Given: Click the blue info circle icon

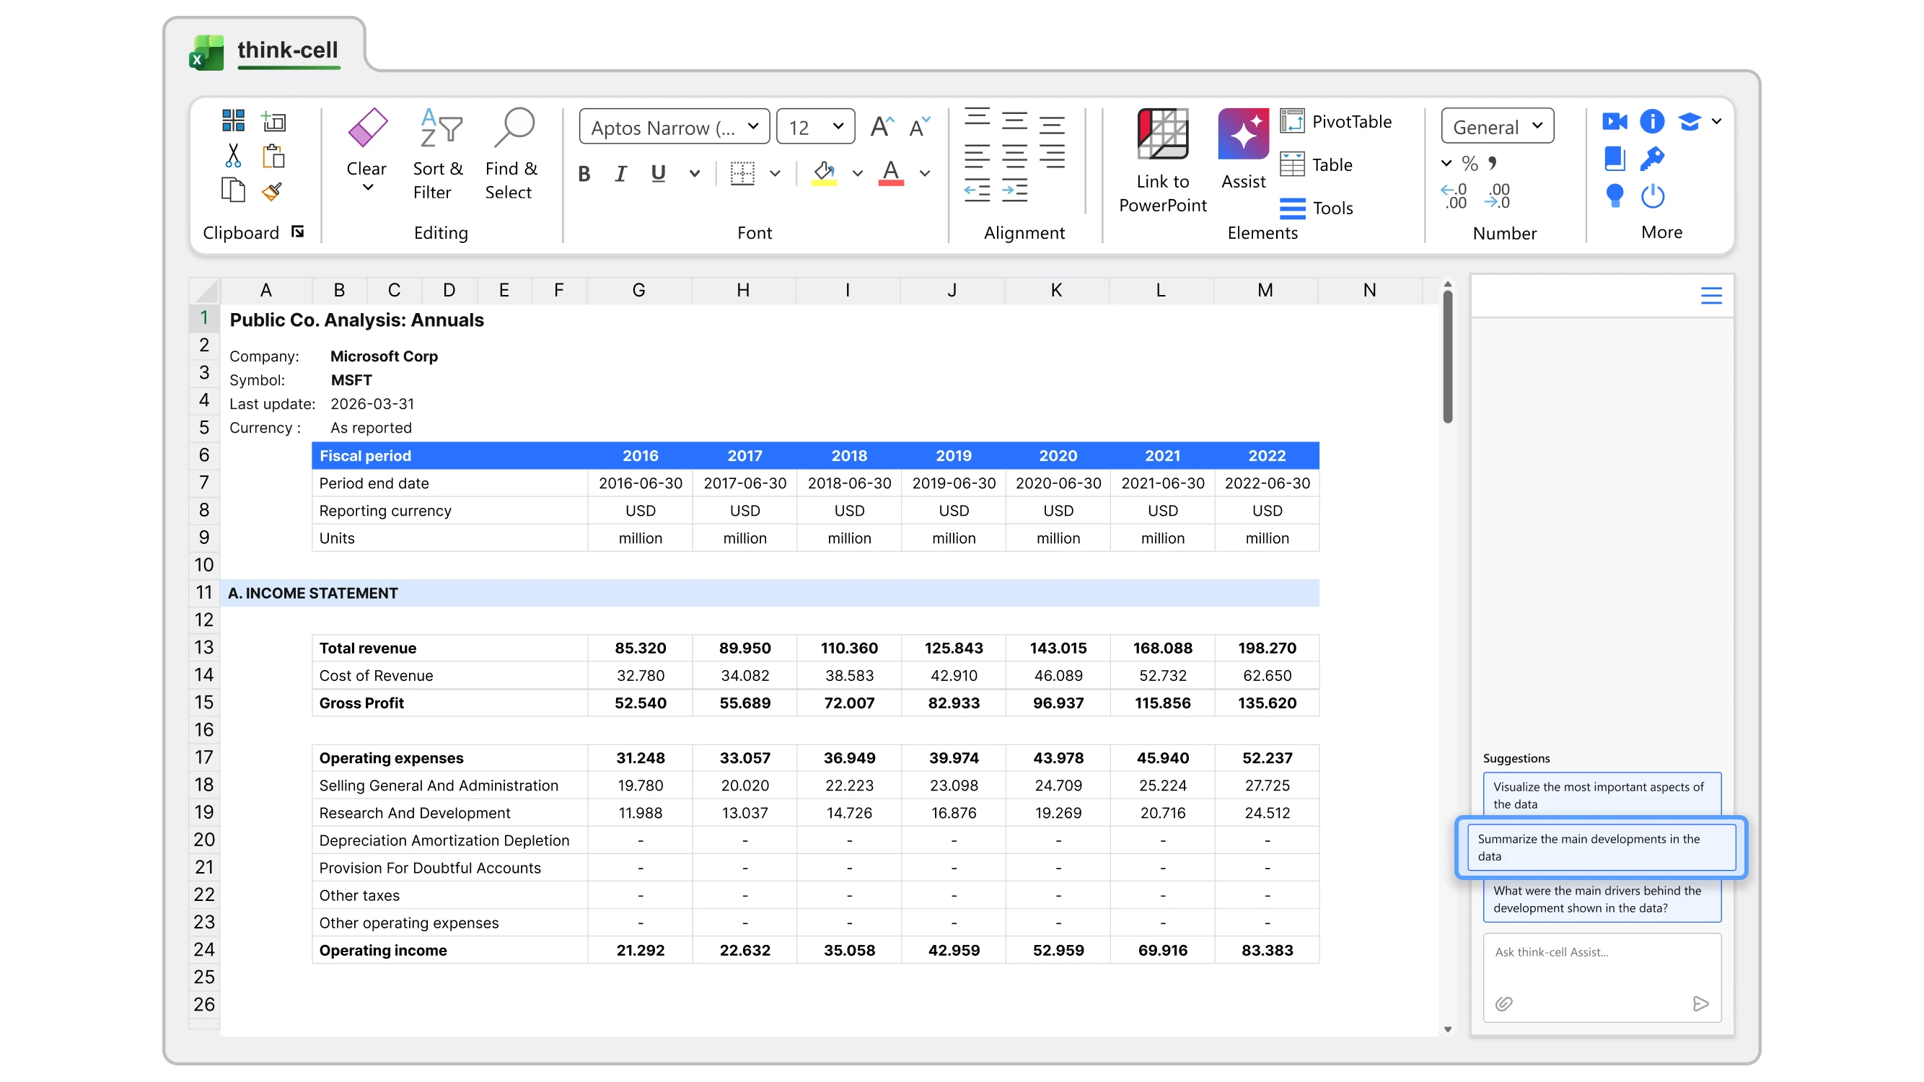Looking at the screenshot, I should coord(1651,121).
